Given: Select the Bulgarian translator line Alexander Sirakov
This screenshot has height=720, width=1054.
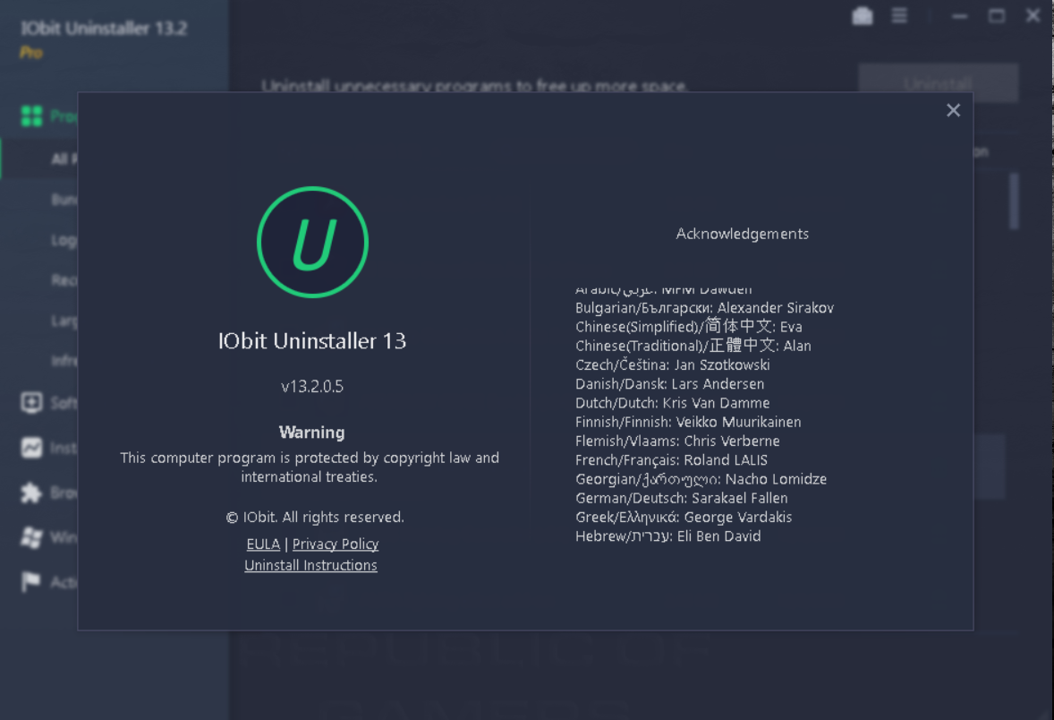Looking at the screenshot, I should click(x=704, y=307).
